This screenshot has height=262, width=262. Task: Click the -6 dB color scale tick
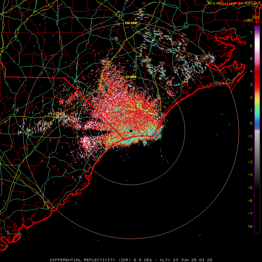click(250, 201)
